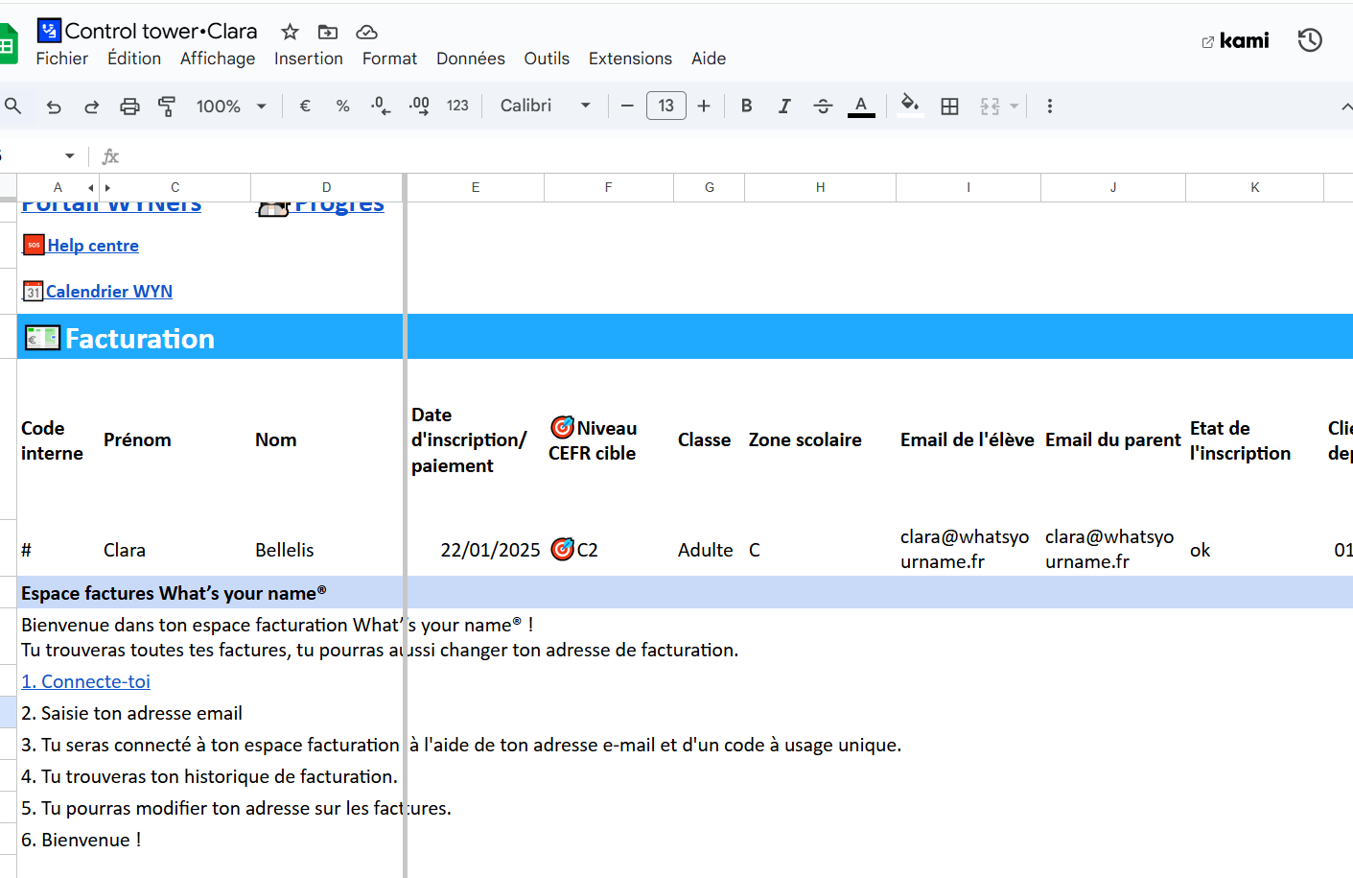Open the Google Sheets home icon
The width and height of the screenshot is (1353, 878).
point(8,44)
